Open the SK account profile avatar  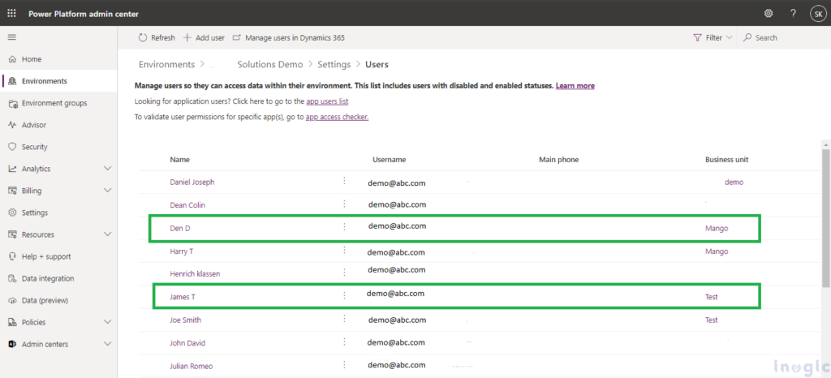tap(816, 14)
